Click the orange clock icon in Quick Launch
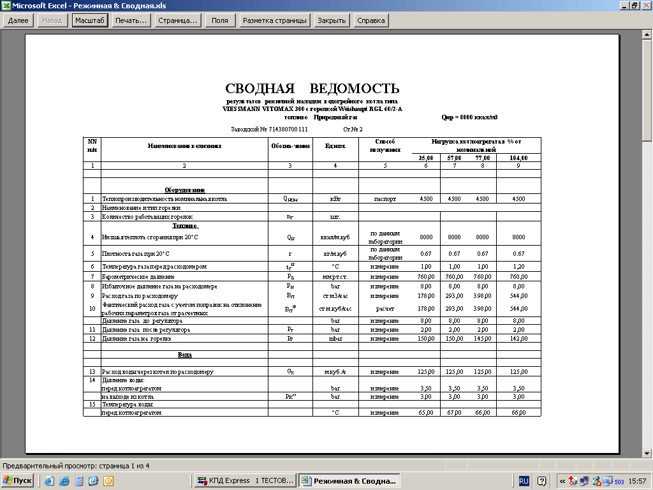 108,481
